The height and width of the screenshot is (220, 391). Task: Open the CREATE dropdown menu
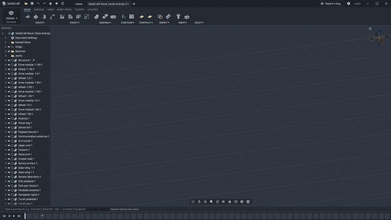40,22
